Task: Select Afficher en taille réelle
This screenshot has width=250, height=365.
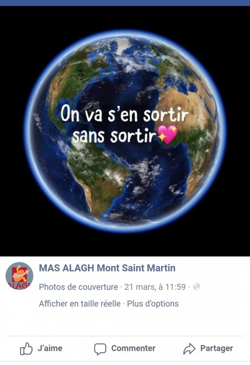Action: click(x=80, y=303)
